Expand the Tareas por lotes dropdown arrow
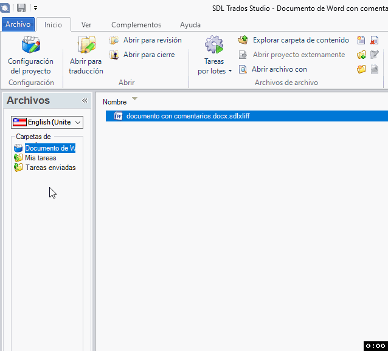This screenshot has height=351, width=388. (x=230, y=71)
